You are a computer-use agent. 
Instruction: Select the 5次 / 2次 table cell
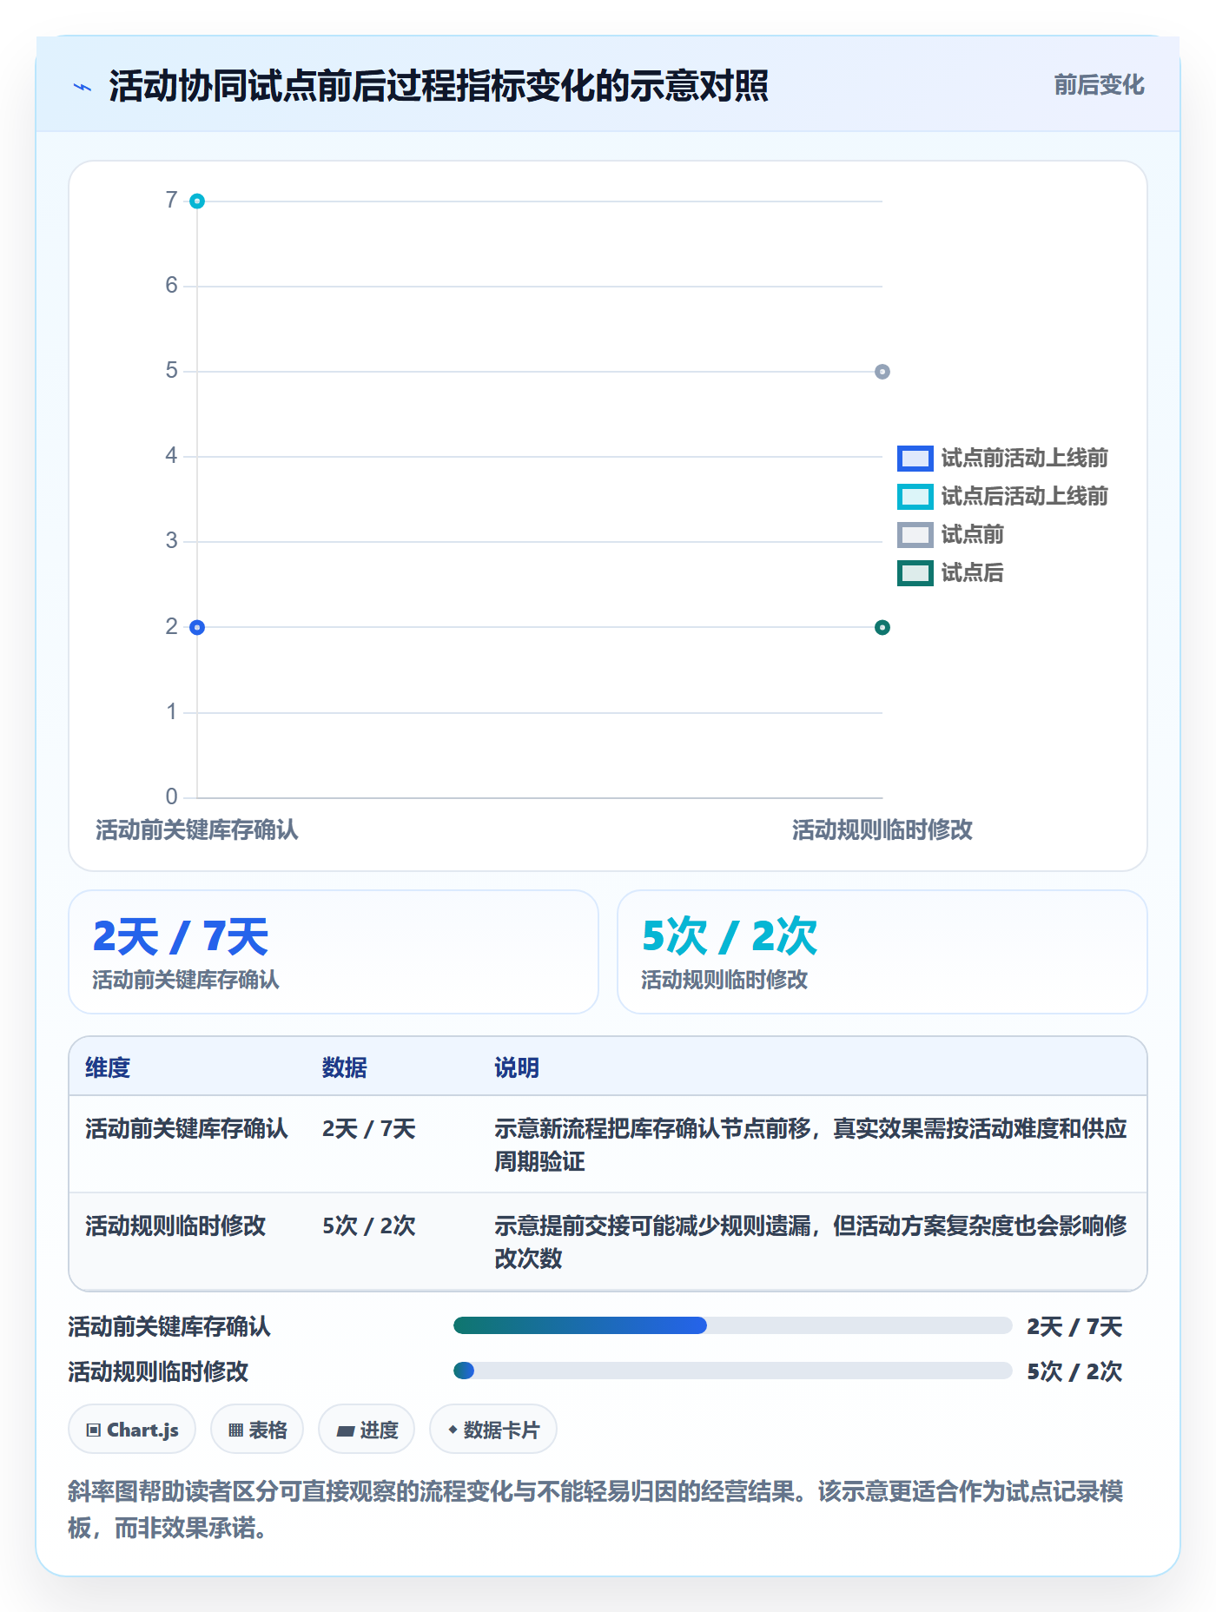369,1226
